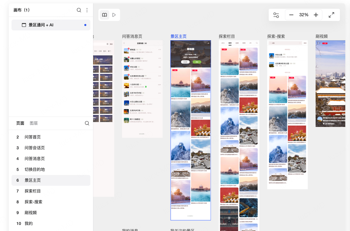This screenshot has height=231, width=350.
Task: Switch to the 图层 tab
Action: [x=34, y=123]
